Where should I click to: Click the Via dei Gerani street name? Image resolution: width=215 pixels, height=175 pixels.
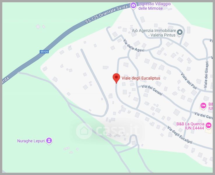[x=152, y=90]
